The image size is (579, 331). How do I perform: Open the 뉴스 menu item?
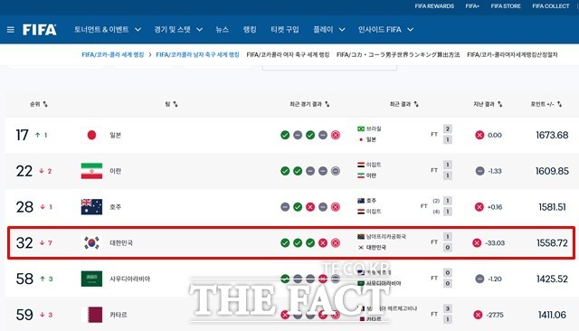[222, 30]
